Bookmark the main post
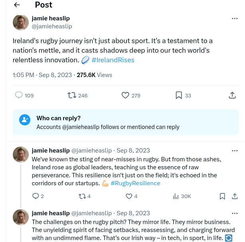Viewport: 245px width, 242px height. 179,95
